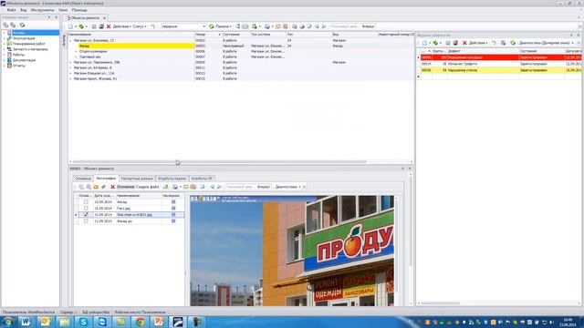Switch to the Атрибуты модели tab
The height and width of the screenshot is (328, 584).
[172, 179]
